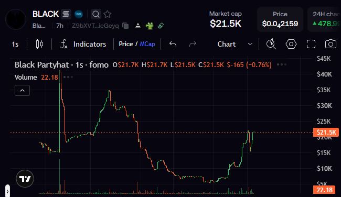Expand the left side panel arrow
The height and width of the screenshot is (197, 341).
pos(7,191)
